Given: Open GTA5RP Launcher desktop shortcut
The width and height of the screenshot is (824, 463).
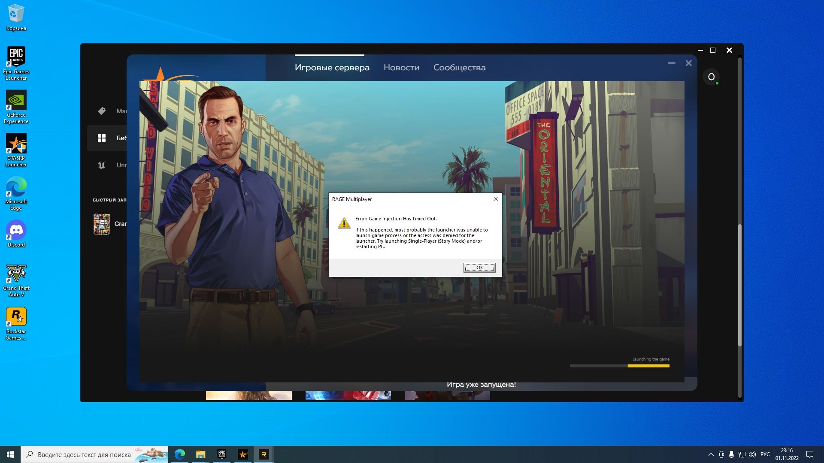Looking at the screenshot, I should tap(16, 150).
